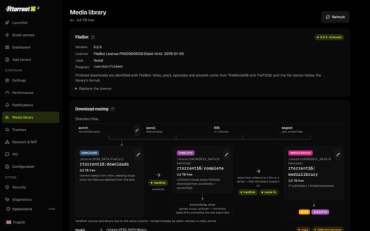Click the Trackers magnifier icon
This screenshot has height=231, width=370.
[x=8, y=130]
